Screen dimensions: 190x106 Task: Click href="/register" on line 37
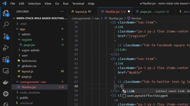pyautogui.click(x=133, y=36)
